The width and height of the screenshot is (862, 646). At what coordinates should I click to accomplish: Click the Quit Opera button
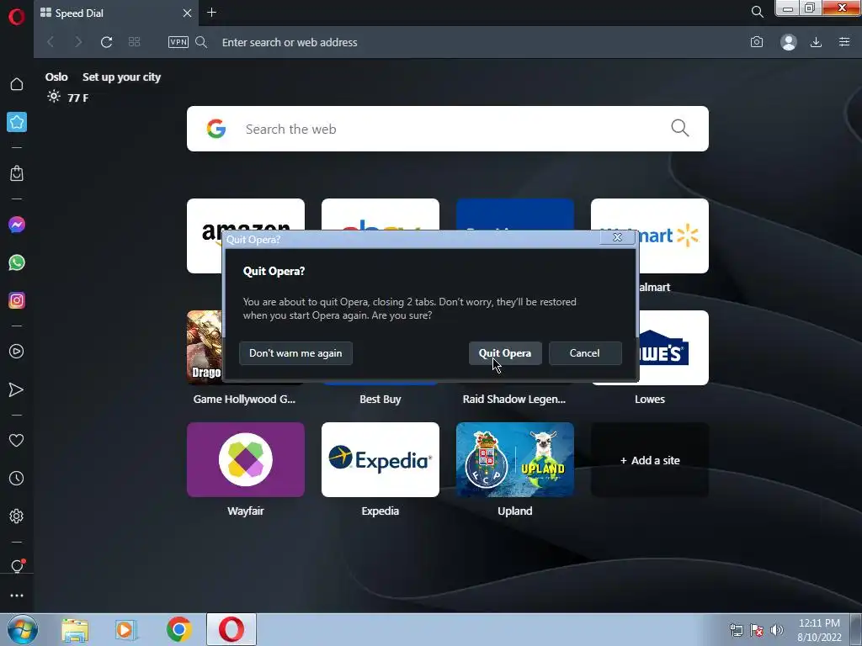505,353
